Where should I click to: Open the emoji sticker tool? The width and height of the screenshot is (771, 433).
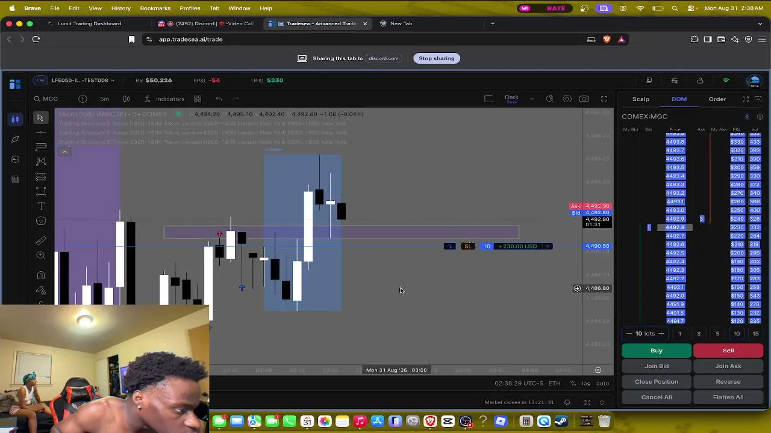coord(41,221)
